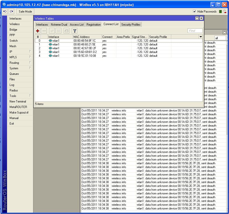The width and height of the screenshot is (229, 214).
Task: Open Radius in the sidebar
Action: pyautogui.click(x=14, y=90)
